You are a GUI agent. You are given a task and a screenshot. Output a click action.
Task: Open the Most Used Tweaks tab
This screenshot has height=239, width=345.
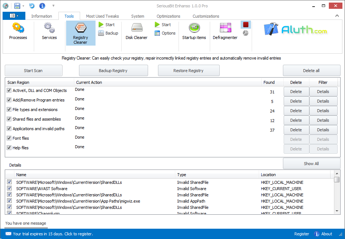click(102, 16)
